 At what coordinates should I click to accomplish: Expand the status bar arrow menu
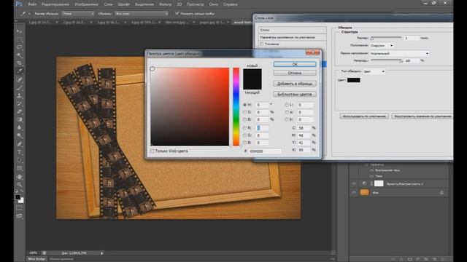pyautogui.click(x=102, y=253)
